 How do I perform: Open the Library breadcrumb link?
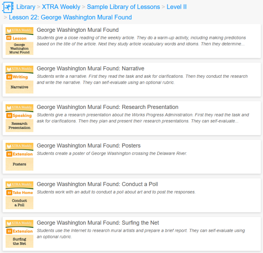[26, 7]
